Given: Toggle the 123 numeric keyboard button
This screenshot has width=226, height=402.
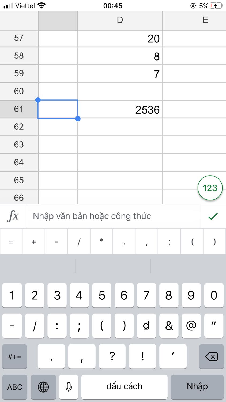Looking at the screenshot, I should tap(210, 188).
